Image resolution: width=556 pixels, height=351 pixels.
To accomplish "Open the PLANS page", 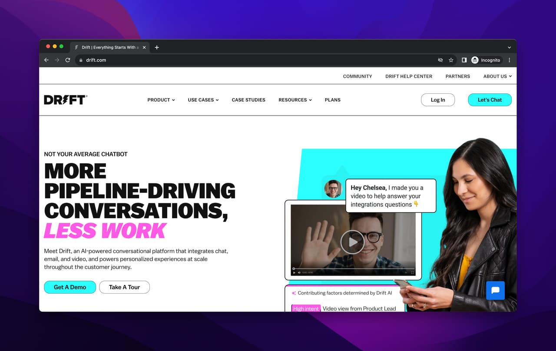I will [x=333, y=100].
